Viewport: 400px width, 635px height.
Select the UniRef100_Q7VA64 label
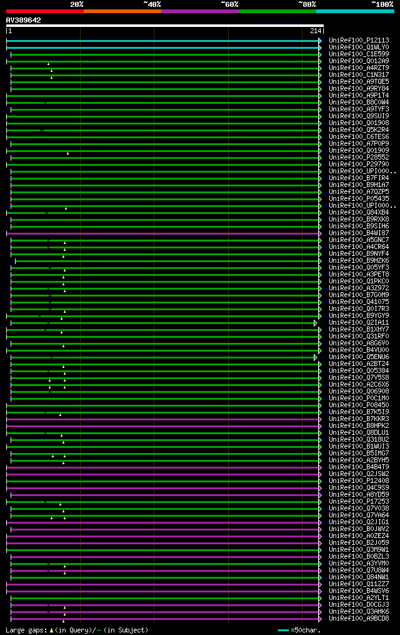tap(359, 516)
